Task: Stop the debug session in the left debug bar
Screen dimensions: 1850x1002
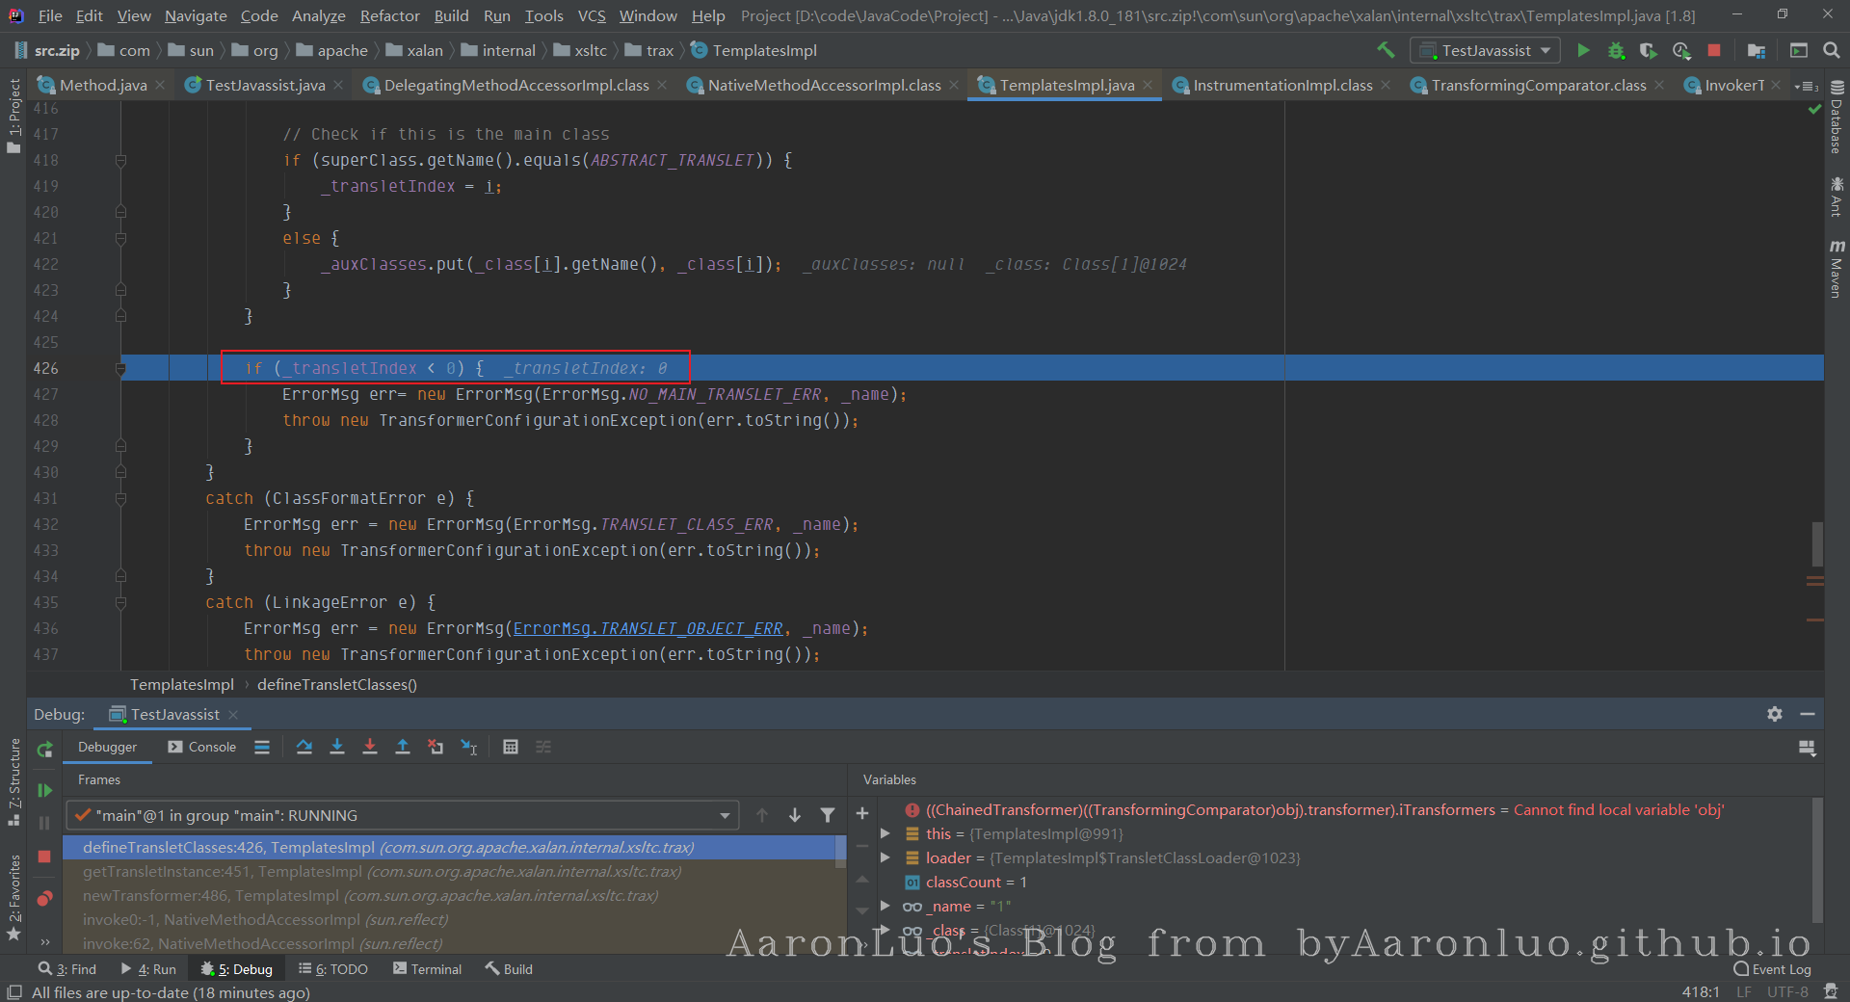Action: 44,857
